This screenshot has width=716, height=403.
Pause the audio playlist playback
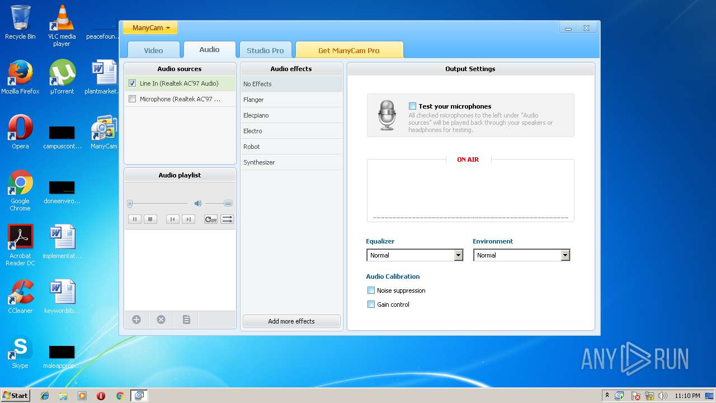coord(134,219)
